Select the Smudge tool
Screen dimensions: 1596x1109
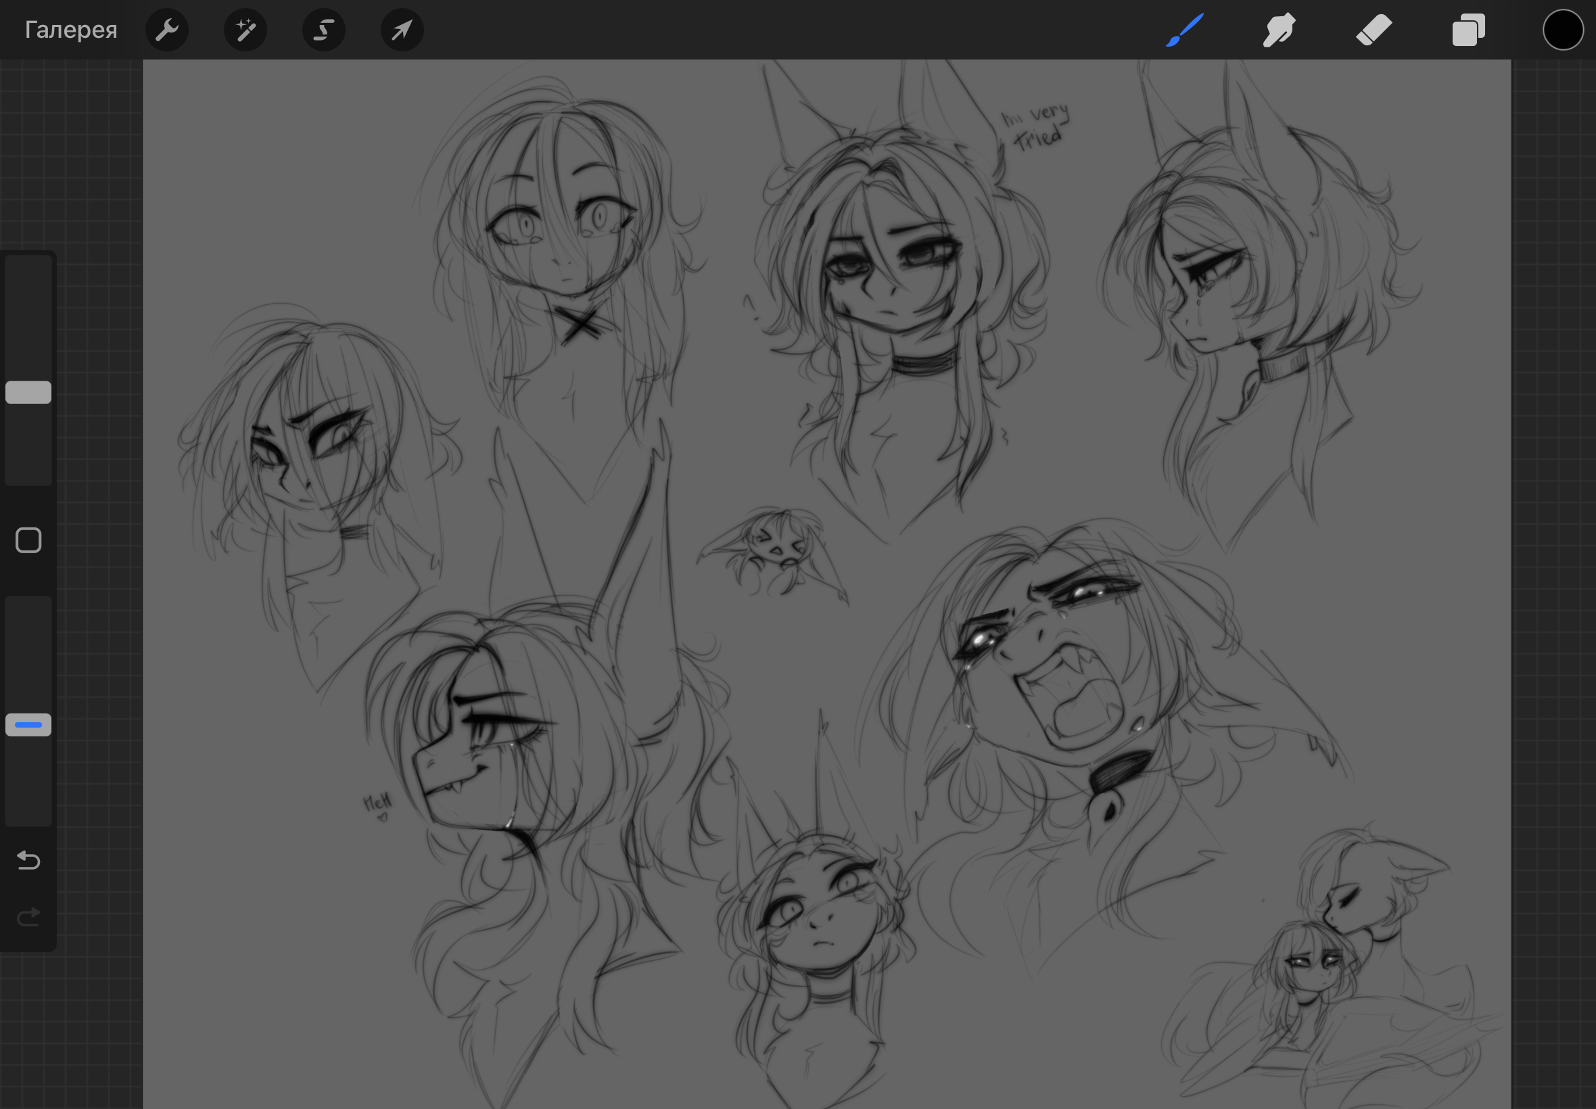click(1278, 30)
